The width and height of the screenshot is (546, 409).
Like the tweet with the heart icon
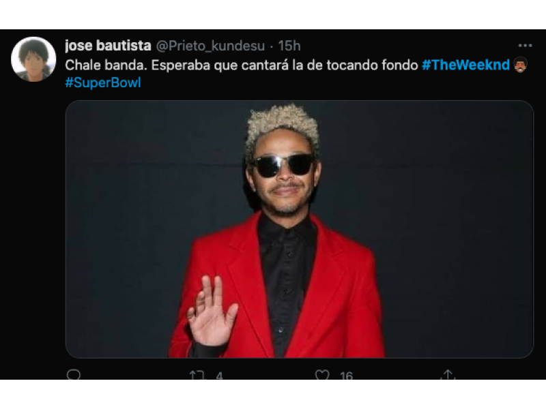322,374
